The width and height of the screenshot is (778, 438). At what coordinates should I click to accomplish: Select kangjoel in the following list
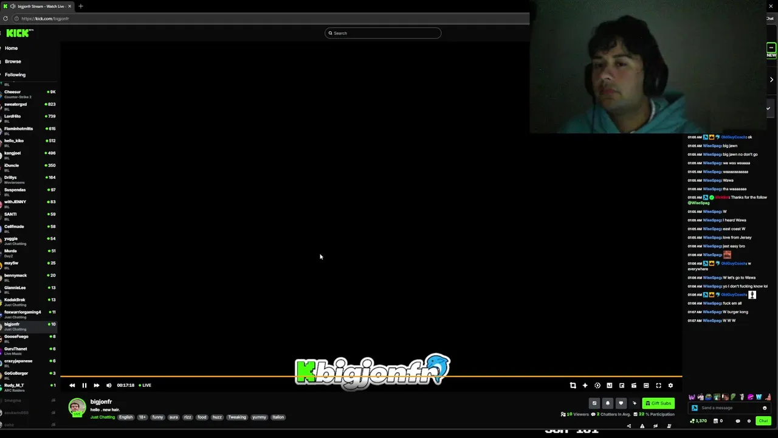tap(29, 155)
